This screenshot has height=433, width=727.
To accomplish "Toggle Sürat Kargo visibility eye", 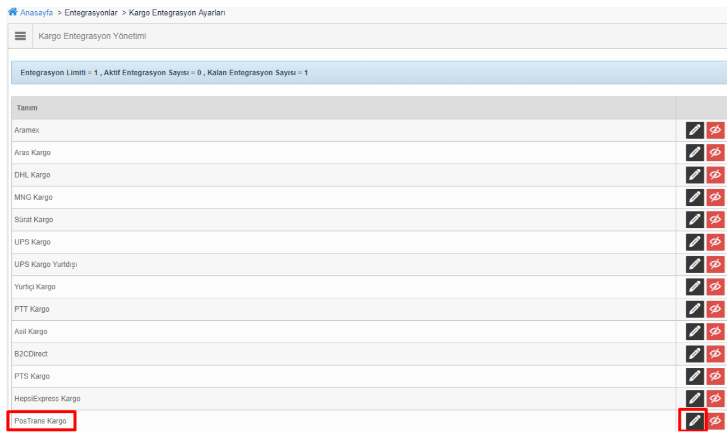I will coord(715,220).
